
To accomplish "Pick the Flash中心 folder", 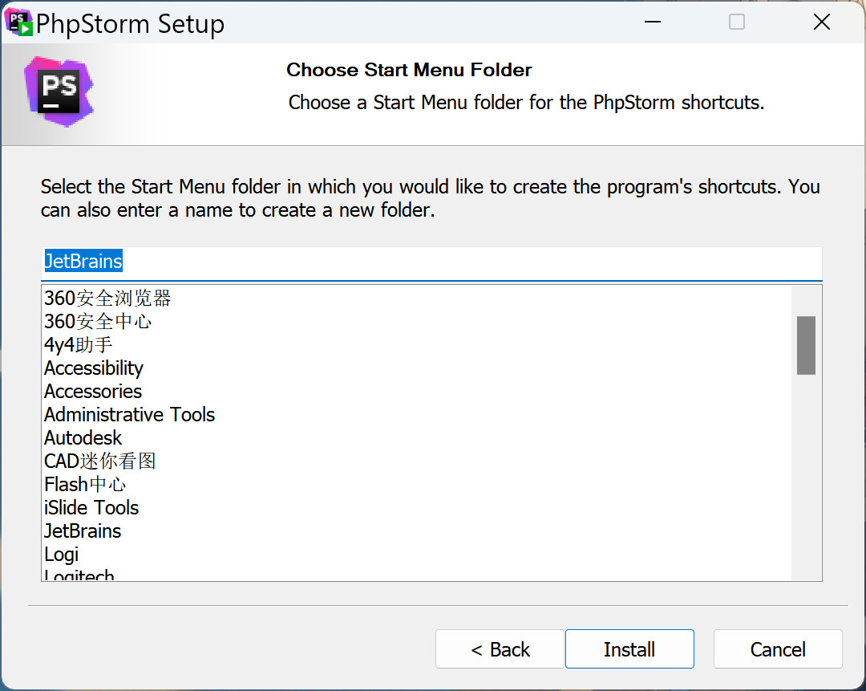I will point(85,485).
